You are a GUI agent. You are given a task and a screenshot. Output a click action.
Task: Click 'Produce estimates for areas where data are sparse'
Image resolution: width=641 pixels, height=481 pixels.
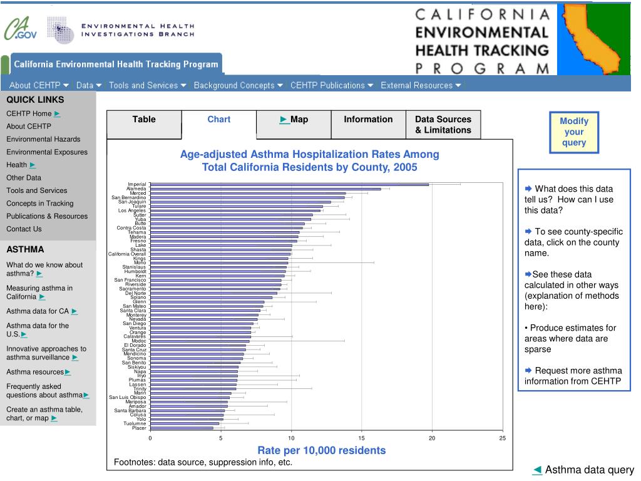pyautogui.click(x=570, y=339)
